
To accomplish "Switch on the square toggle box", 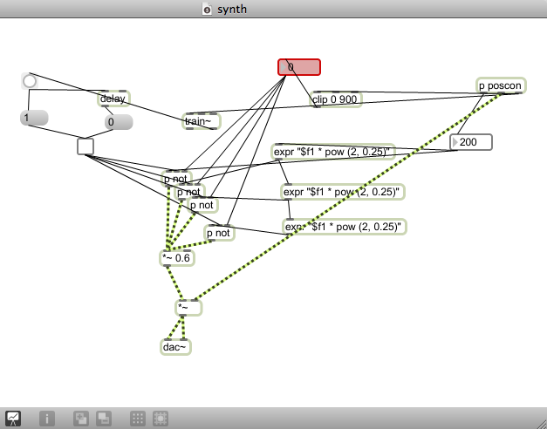I will point(85,146).
